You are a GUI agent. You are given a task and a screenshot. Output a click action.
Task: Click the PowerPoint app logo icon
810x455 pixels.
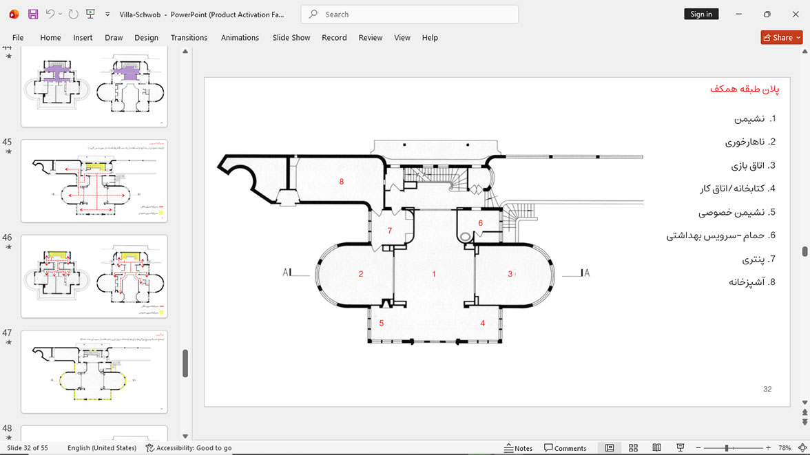[x=14, y=14]
